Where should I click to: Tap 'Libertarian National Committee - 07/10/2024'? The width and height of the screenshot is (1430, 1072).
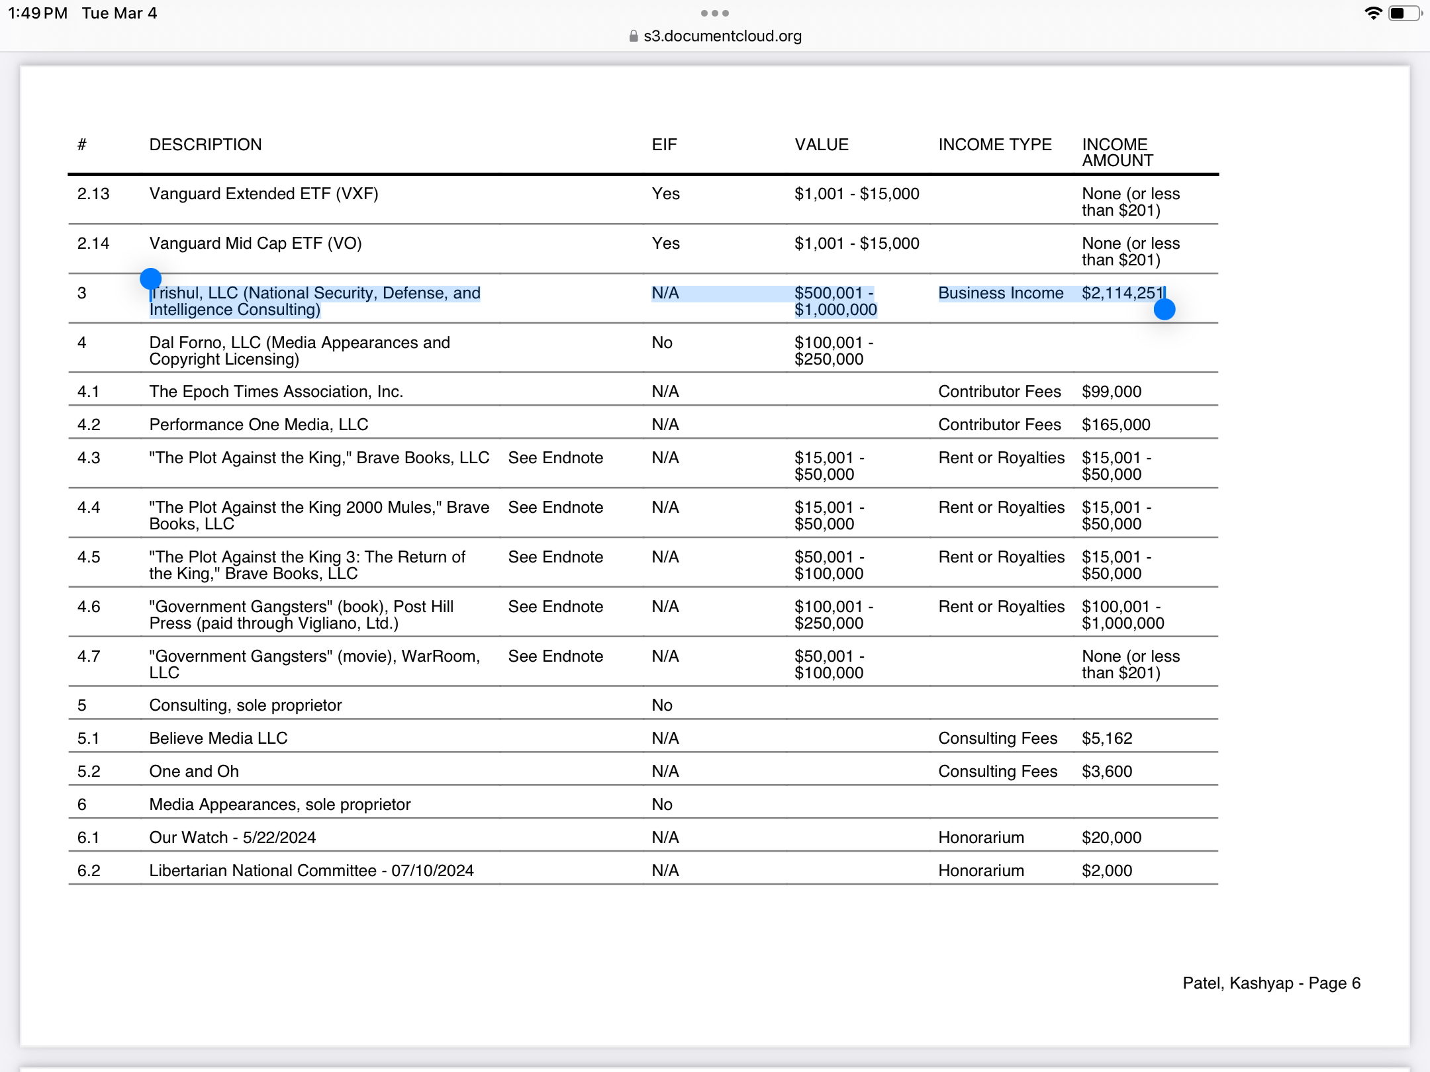tap(311, 871)
